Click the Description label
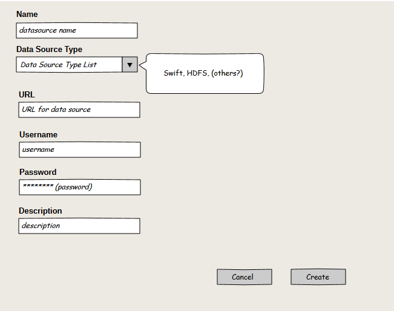The width and height of the screenshot is (394, 311). click(40, 211)
